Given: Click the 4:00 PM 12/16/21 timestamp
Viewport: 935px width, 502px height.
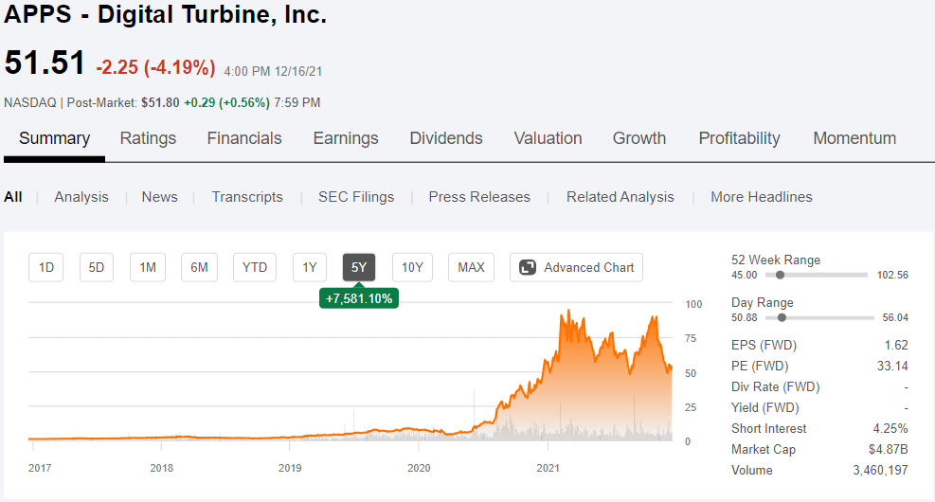Looking at the screenshot, I should pyautogui.click(x=273, y=72).
